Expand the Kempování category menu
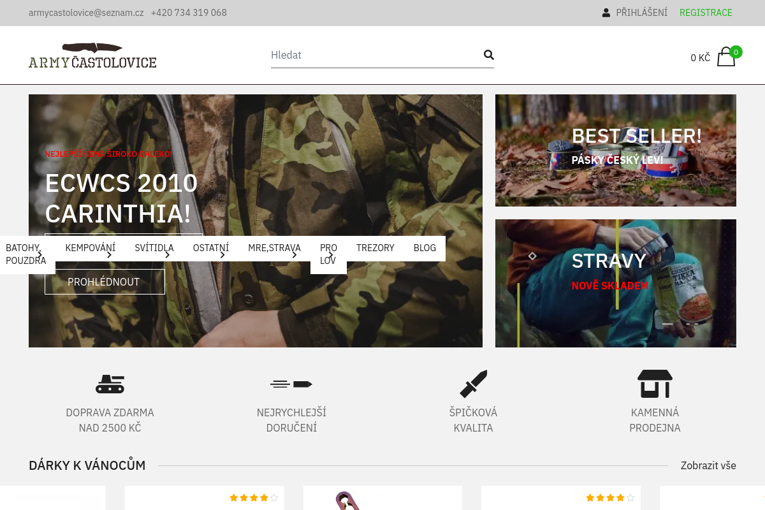 [x=90, y=248]
